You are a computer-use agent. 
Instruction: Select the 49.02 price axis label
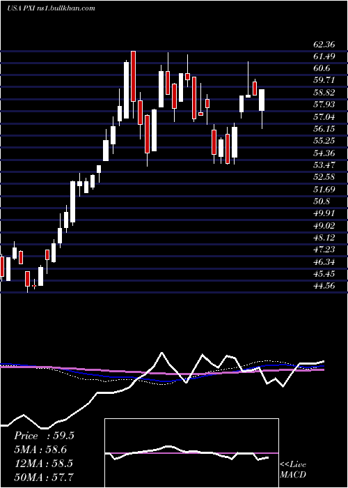point(324,226)
